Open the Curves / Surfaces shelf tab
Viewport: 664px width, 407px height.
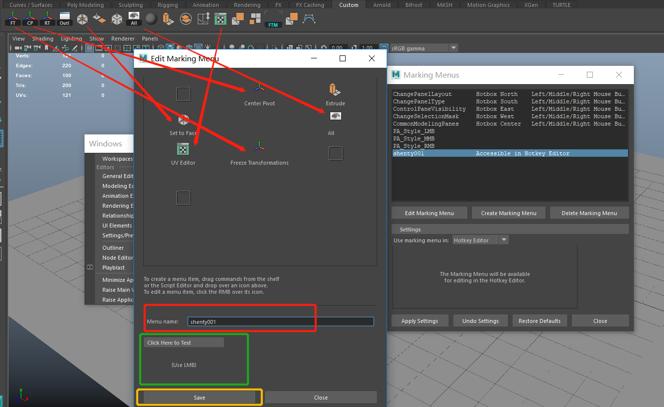click(x=31, y=5)
